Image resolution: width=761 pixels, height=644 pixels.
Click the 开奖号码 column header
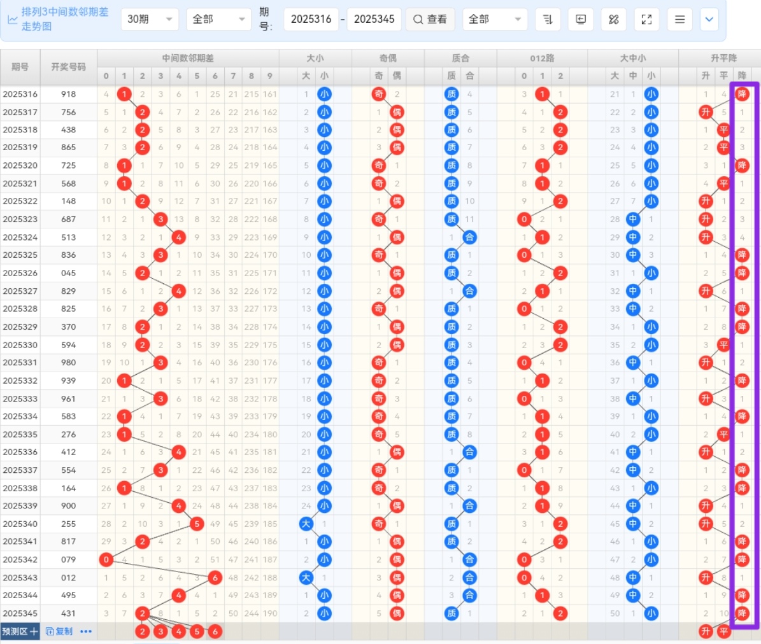tap(68, 67)
